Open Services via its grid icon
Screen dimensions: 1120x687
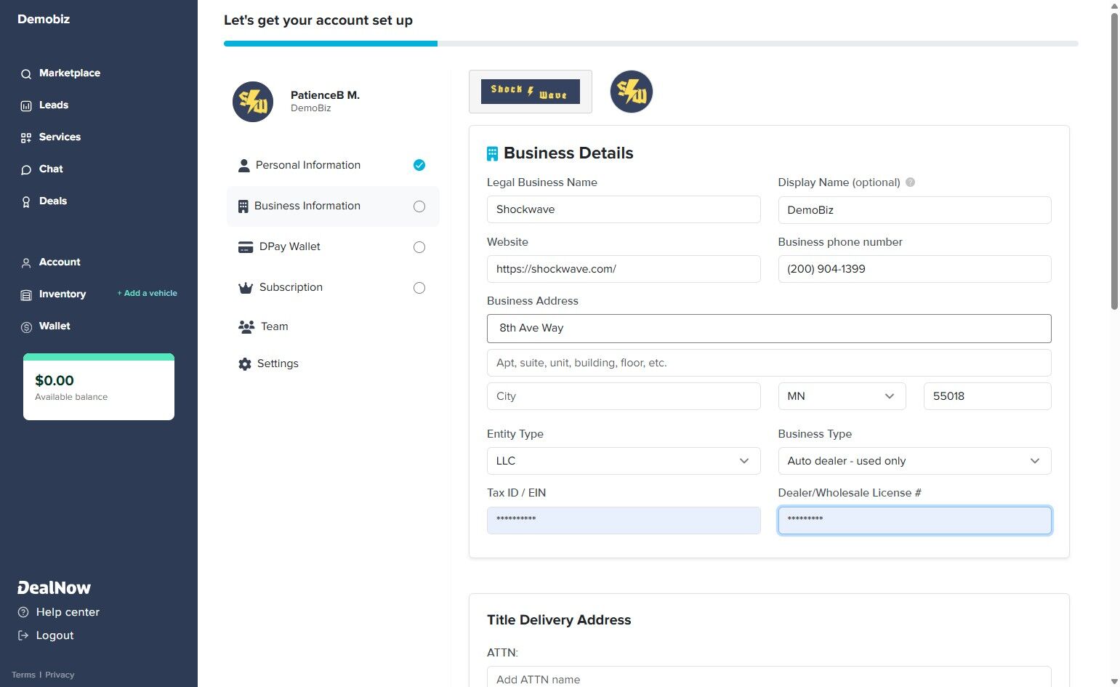click(25, 137)
